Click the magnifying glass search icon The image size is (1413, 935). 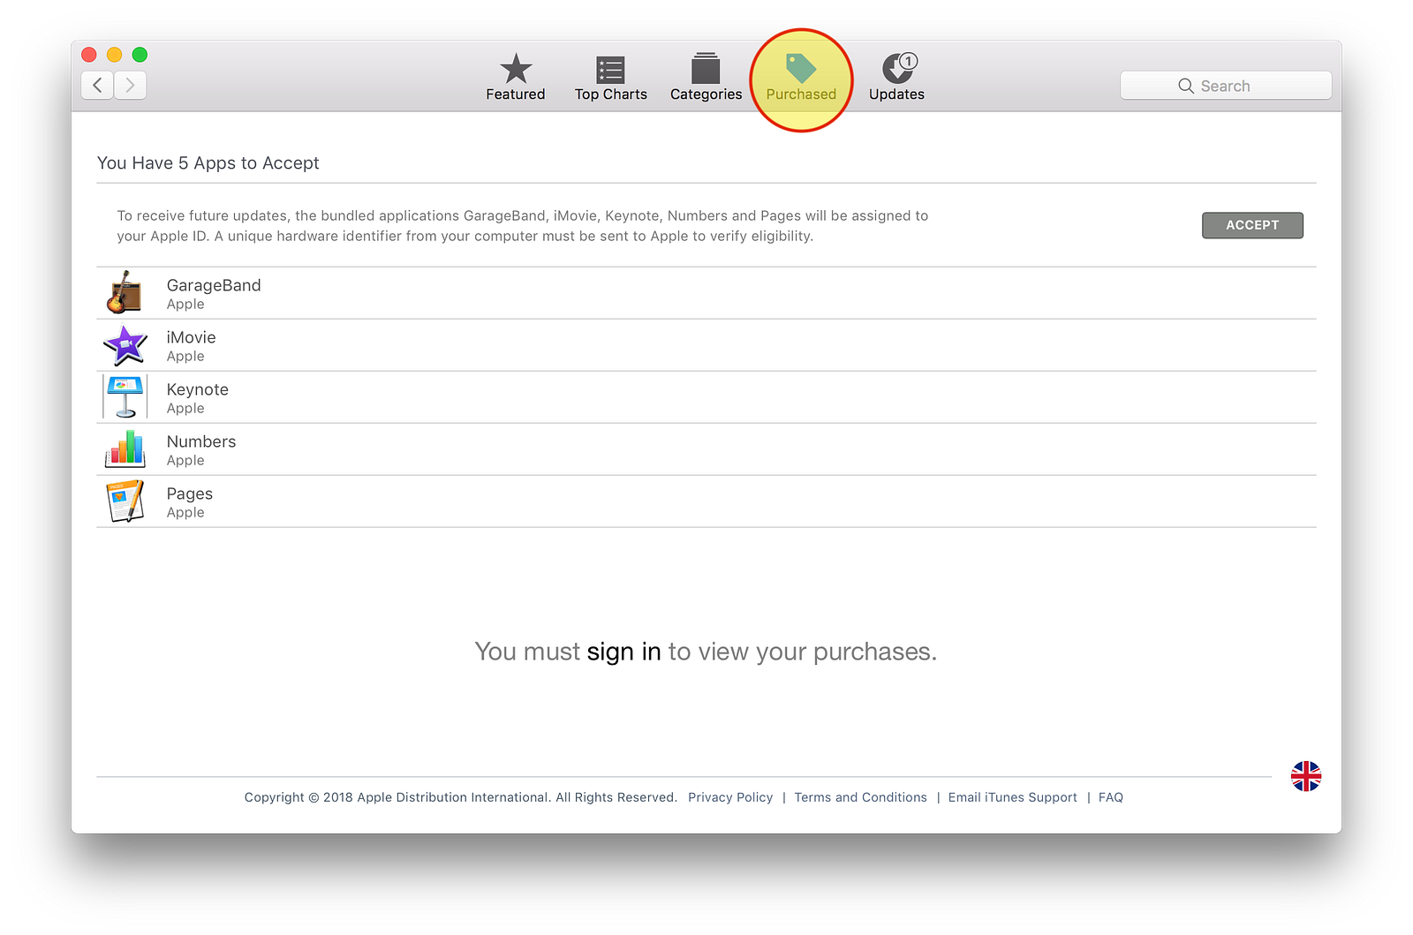click(1186, 86)
